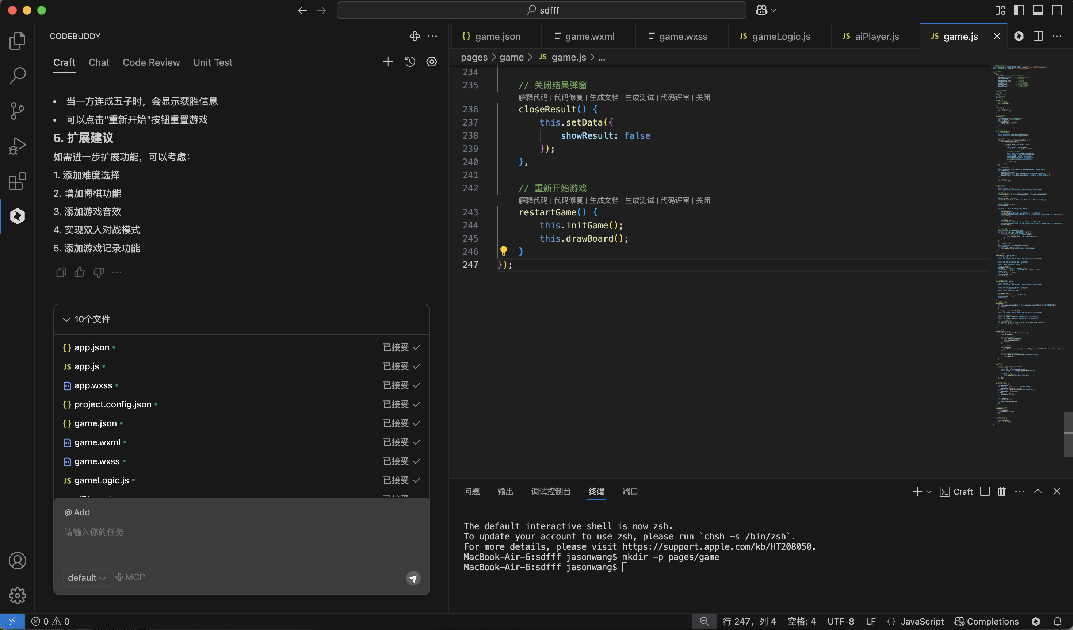Open the Source Control view

[x=18, y=110]
